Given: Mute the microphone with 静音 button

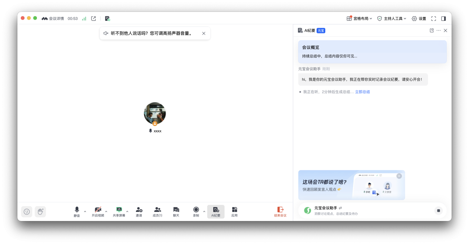Looking at the screenshot, I should [77, 211].
